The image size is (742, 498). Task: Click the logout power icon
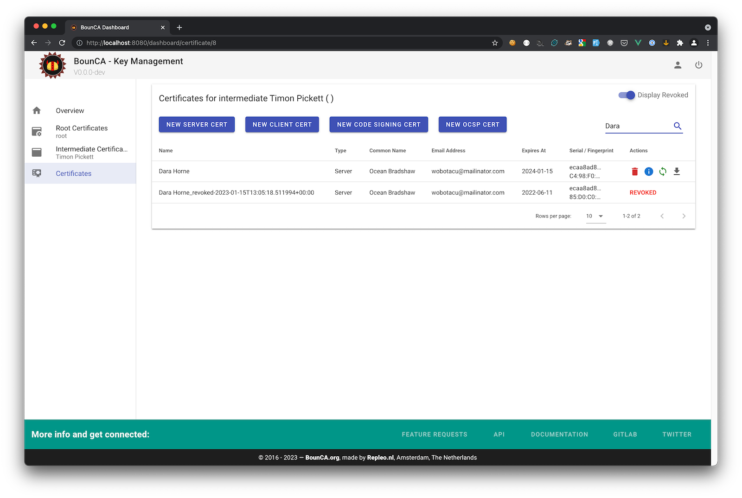698,65
